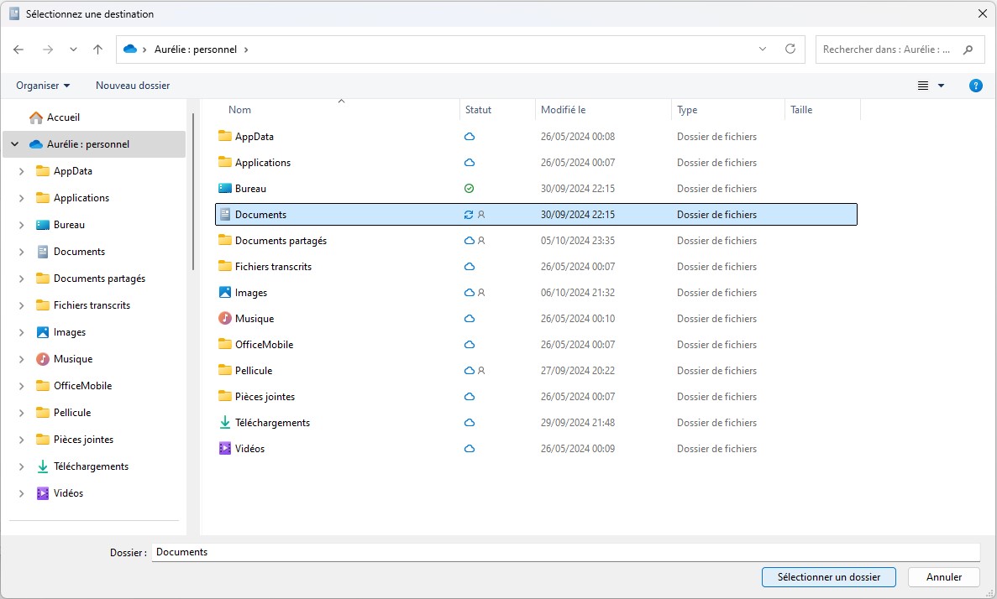The height and width of the screenshot is (599, 997).
Task: Expand the OfficeMobile node in sidebar
Action: [22, 386]
